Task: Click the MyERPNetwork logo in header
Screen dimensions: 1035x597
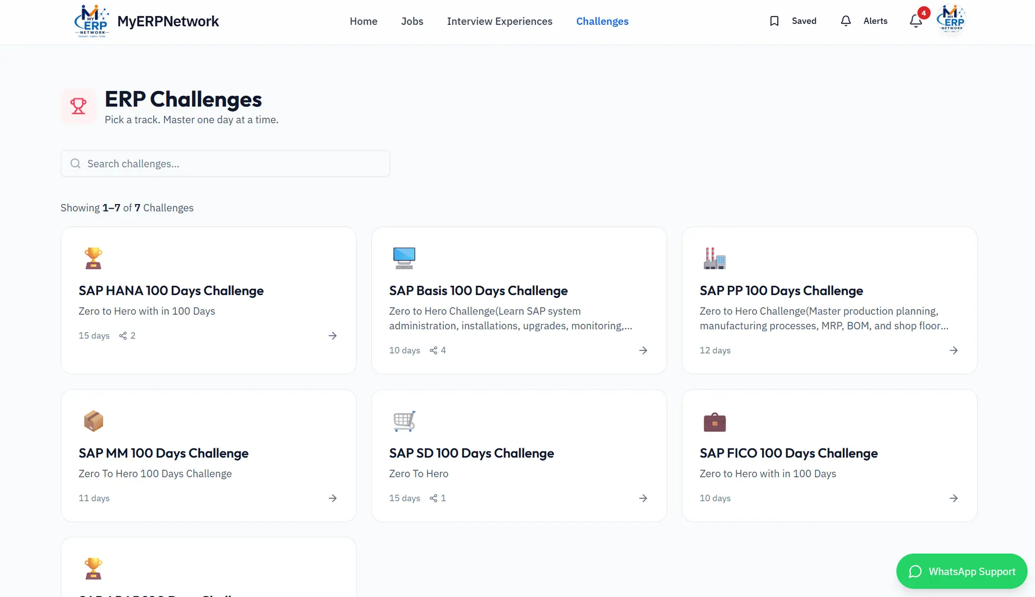Action: tap(91, 21)
